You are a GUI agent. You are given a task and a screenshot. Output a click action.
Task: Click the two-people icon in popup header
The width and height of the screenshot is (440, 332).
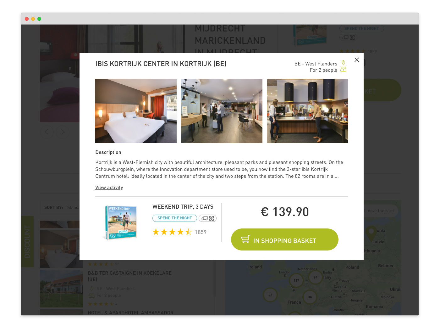343,69
